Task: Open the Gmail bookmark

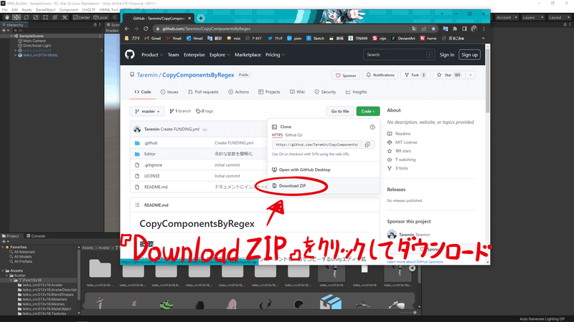Action: coord(152,38)
